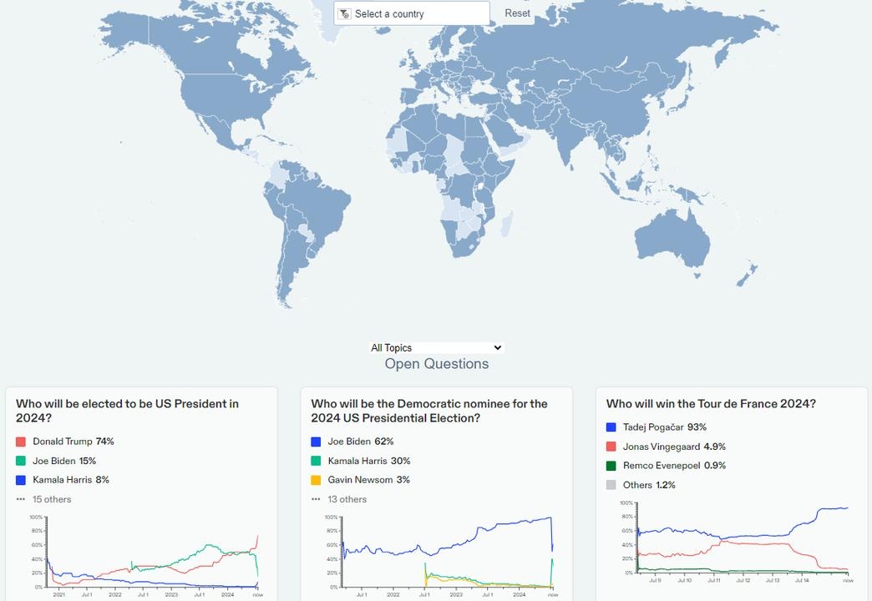Open the Tour de France 2024 question

tap(711, 404)
